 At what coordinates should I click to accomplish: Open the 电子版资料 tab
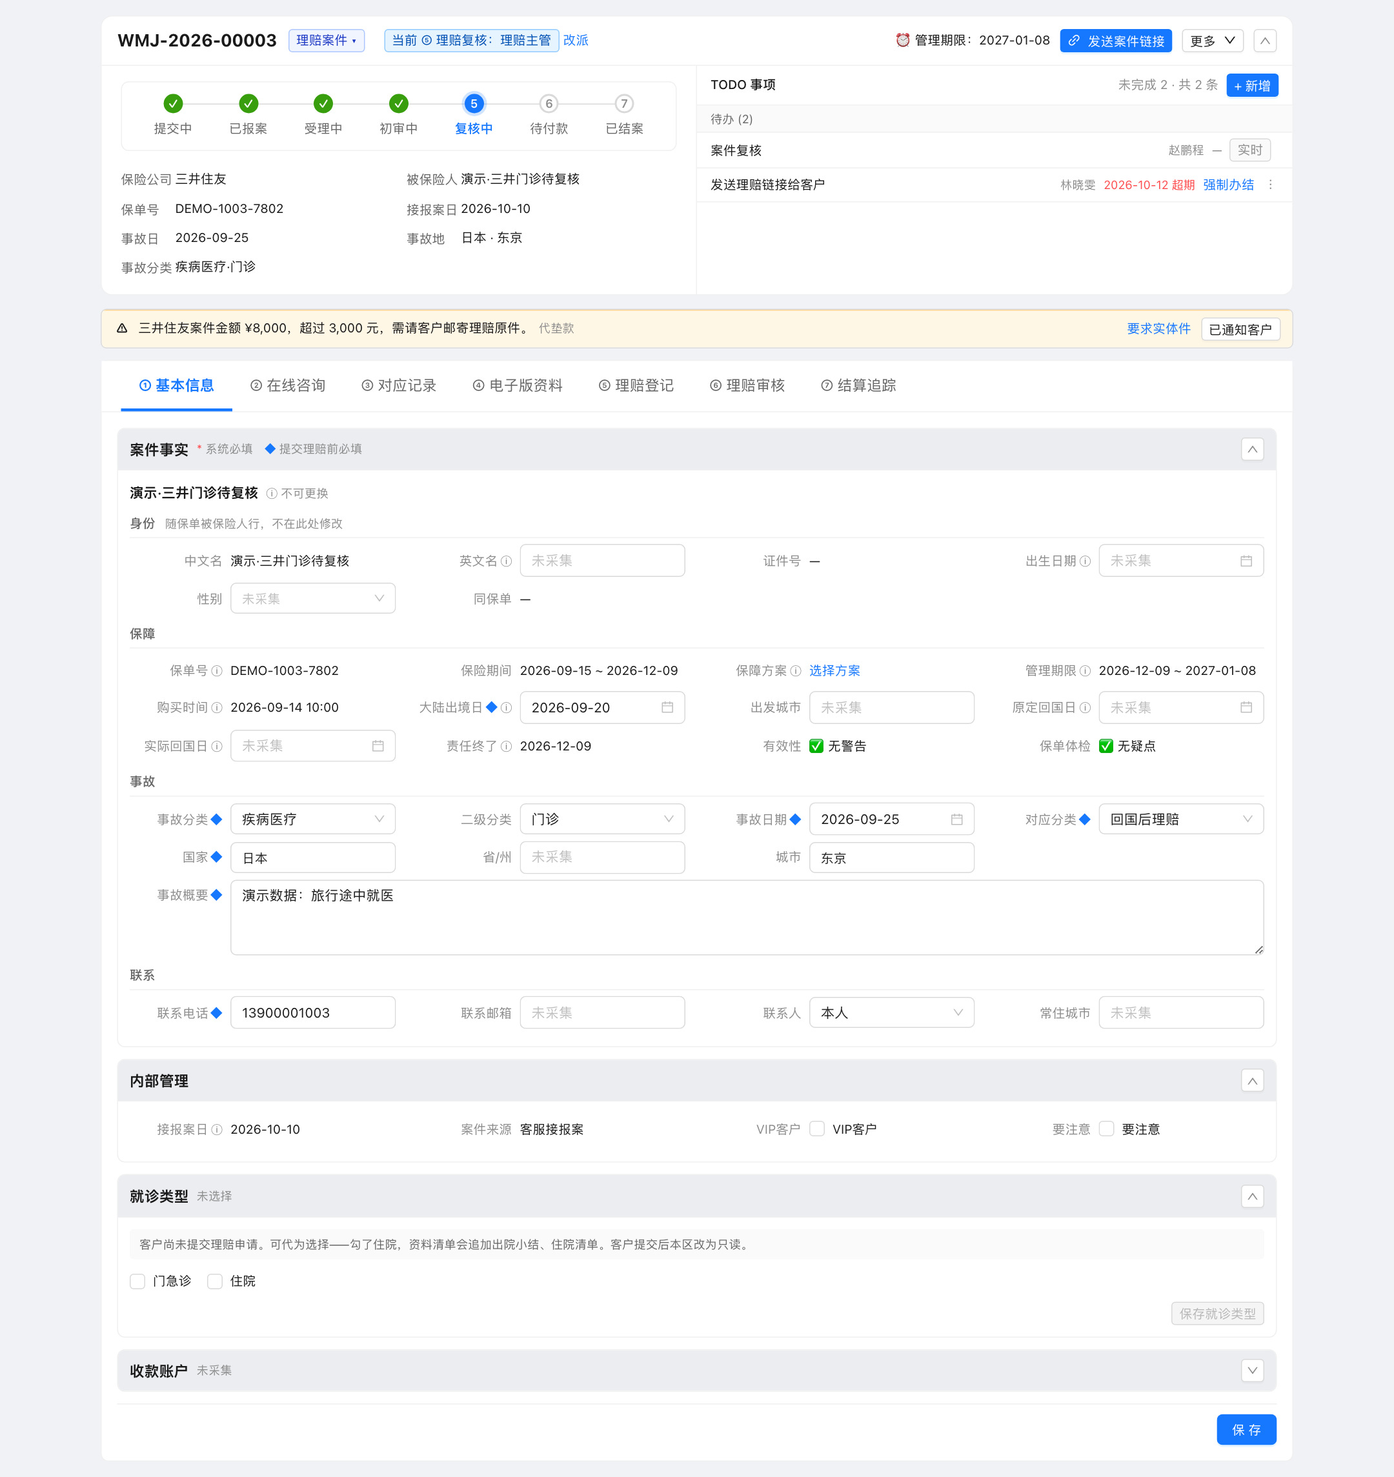(517, 385)
